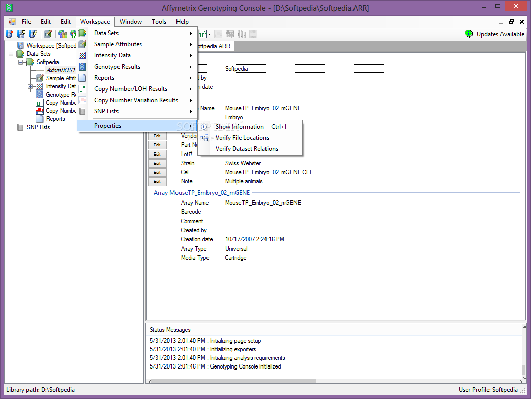Click the Edit button next to Cel
Screen dimensions: 531x399
click(x=157, y=172)
